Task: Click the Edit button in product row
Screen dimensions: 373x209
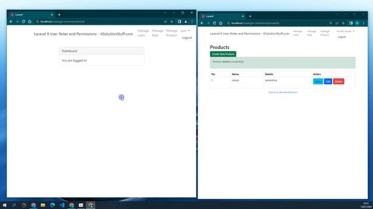Action: pyautogui.click(x=328, y=81)
